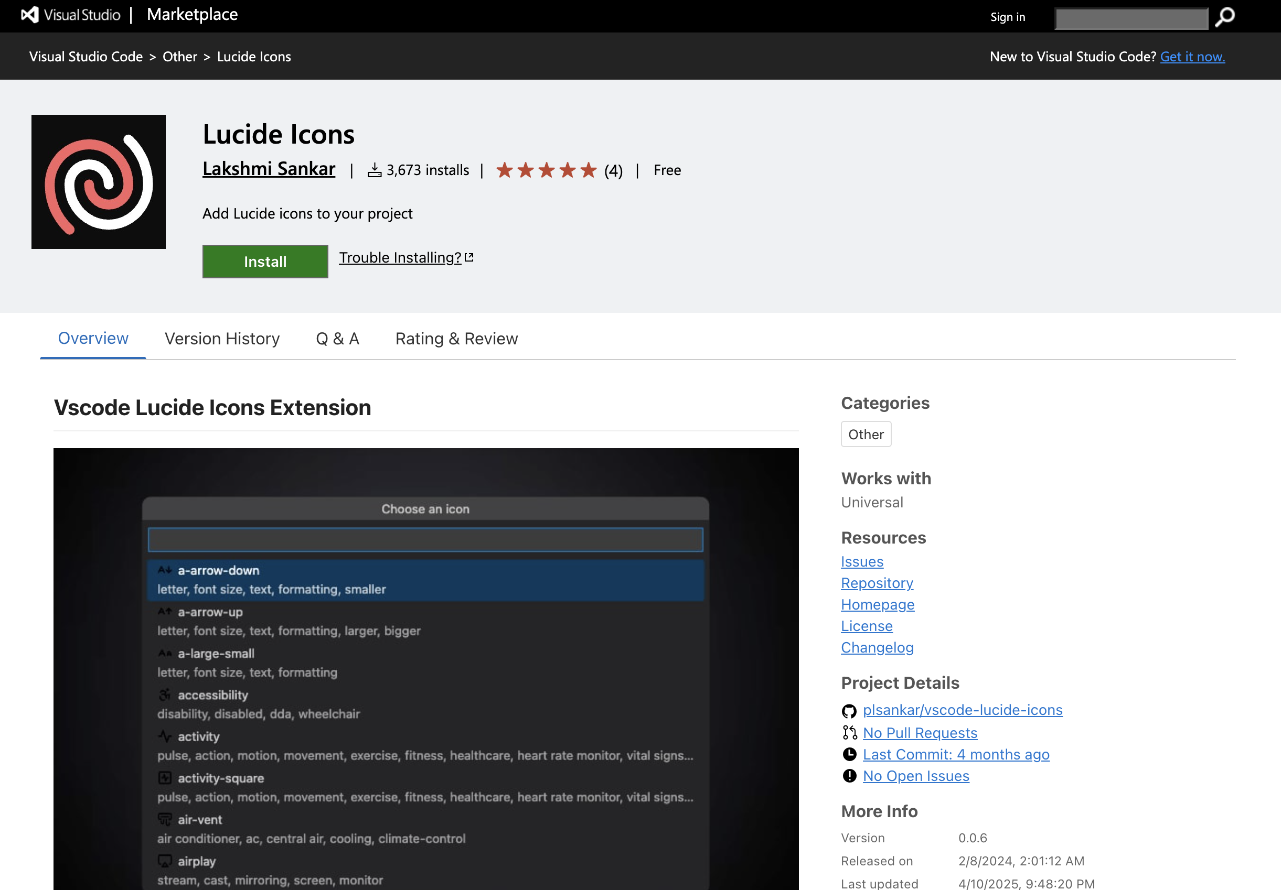
Task: Click the Lucide Icons extension logo
Action: pyautogui.click(x=98, y=182)
